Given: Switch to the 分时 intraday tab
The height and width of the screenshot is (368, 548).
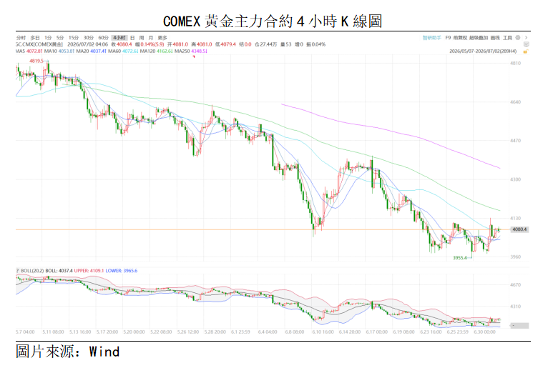Looking at the screenshot, I should pyautogui.click(x=21, y=37).
